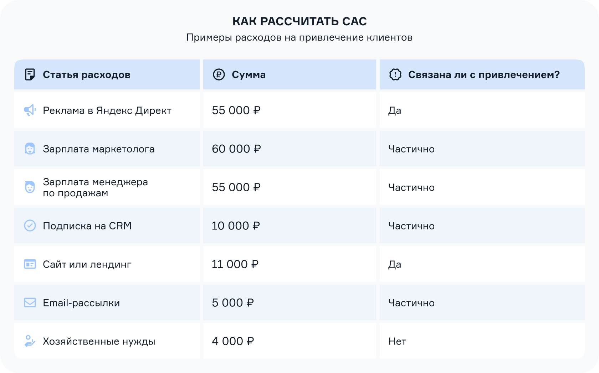599x373 pixels.
Task: Click the webpage icon beside Сайт или лендинг
Action: [x=30, y=264]
